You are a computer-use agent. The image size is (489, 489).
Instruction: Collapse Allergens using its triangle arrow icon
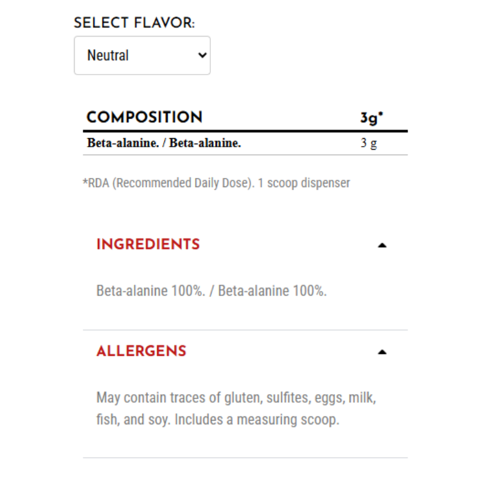coord(382,352)
